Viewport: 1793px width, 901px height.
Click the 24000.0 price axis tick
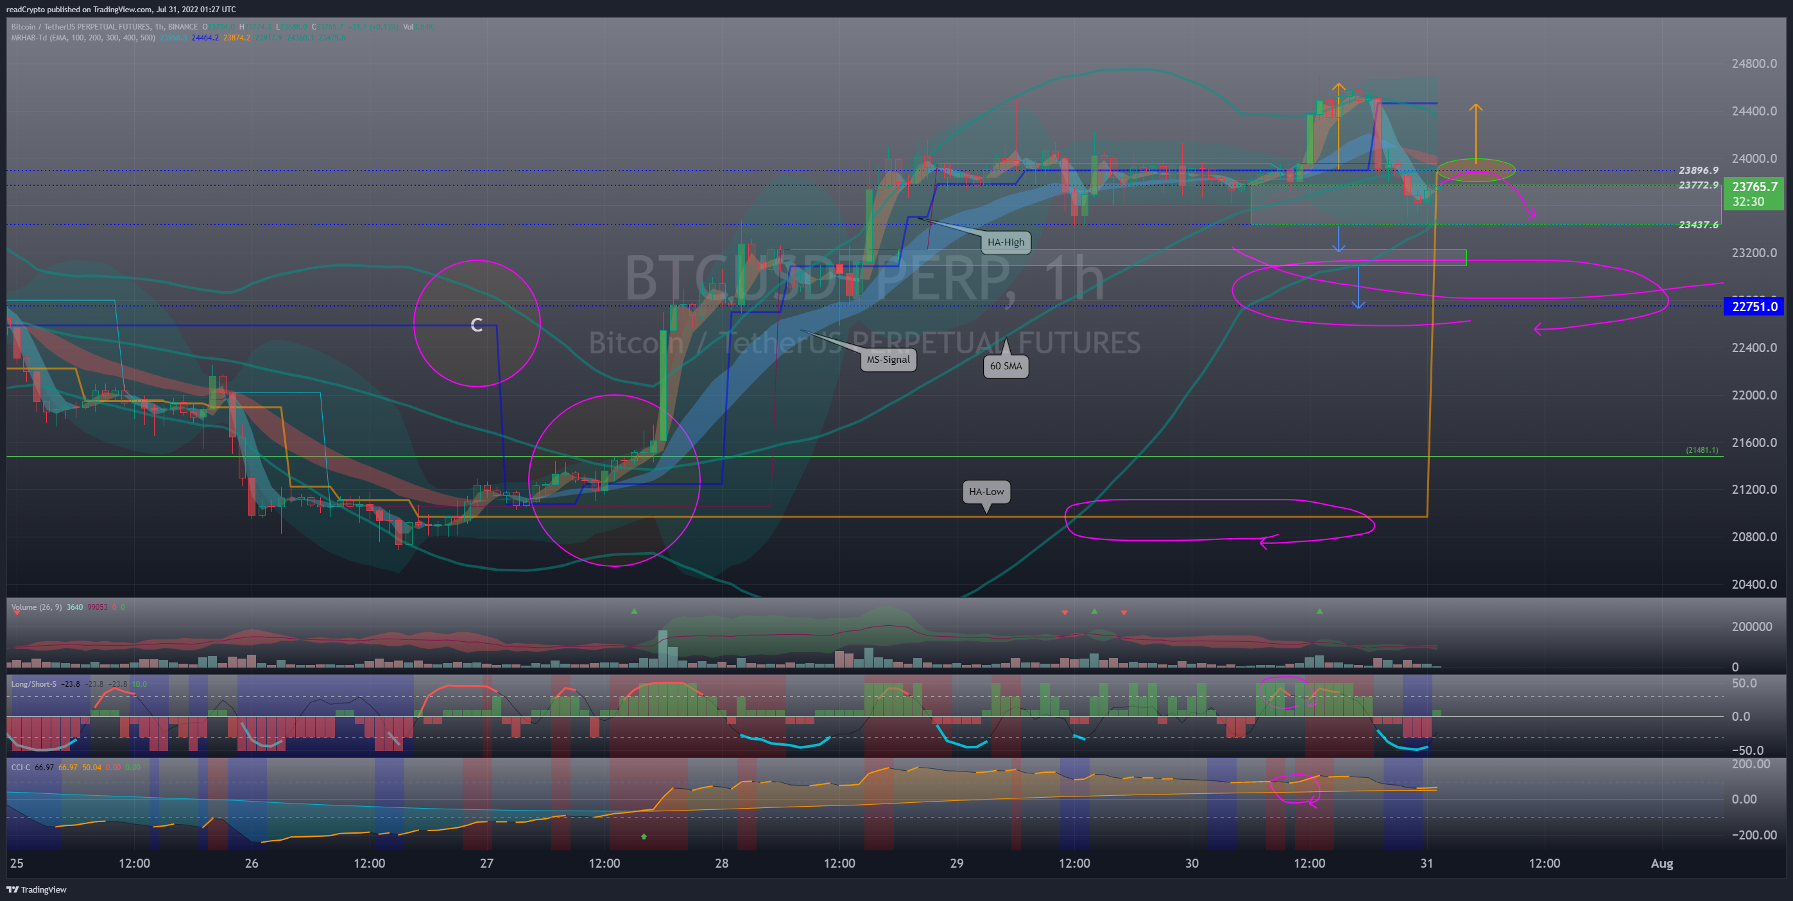tap(1754, 158)
